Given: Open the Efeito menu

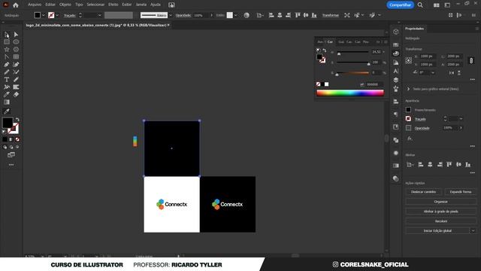Looking at the screenshot, I should [x=113, y=5].
